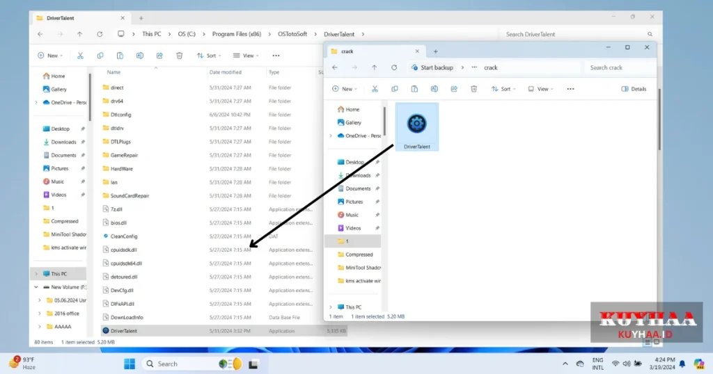Click Type column header
This screenshot has height=374, width=713.
274,72
